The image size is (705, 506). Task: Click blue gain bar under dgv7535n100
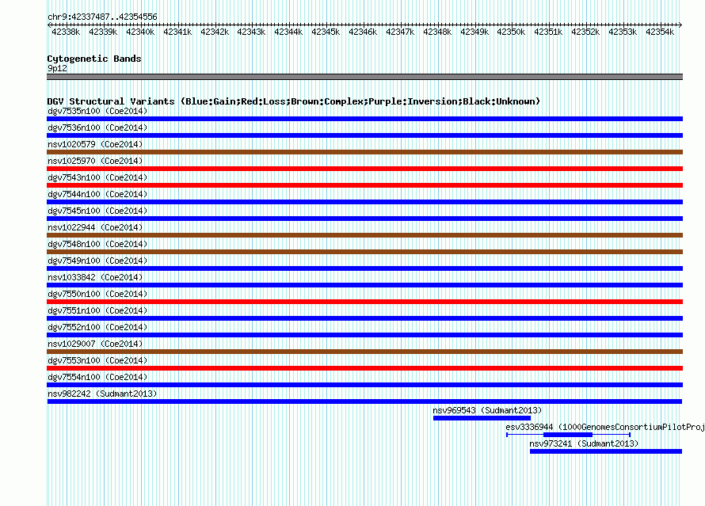coord(364,119)
